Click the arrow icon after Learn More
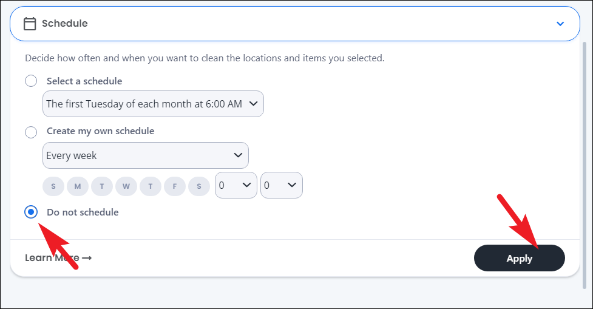 [87, 258]
